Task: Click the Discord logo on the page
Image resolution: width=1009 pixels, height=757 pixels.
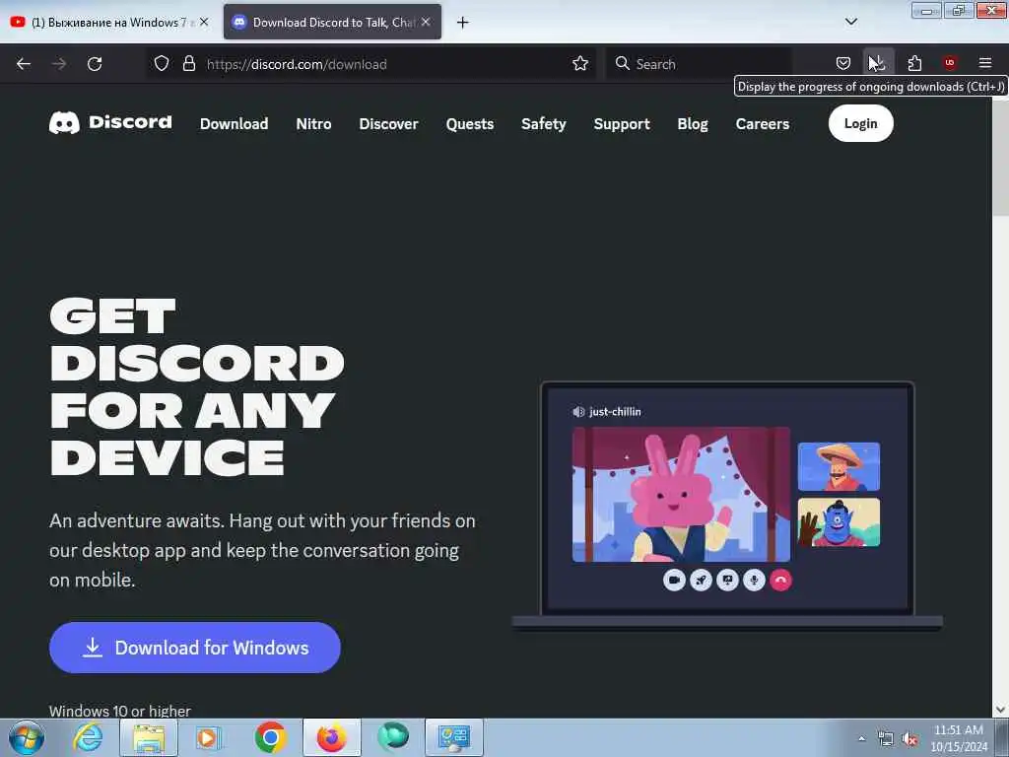Action: (x=110, y=122)
